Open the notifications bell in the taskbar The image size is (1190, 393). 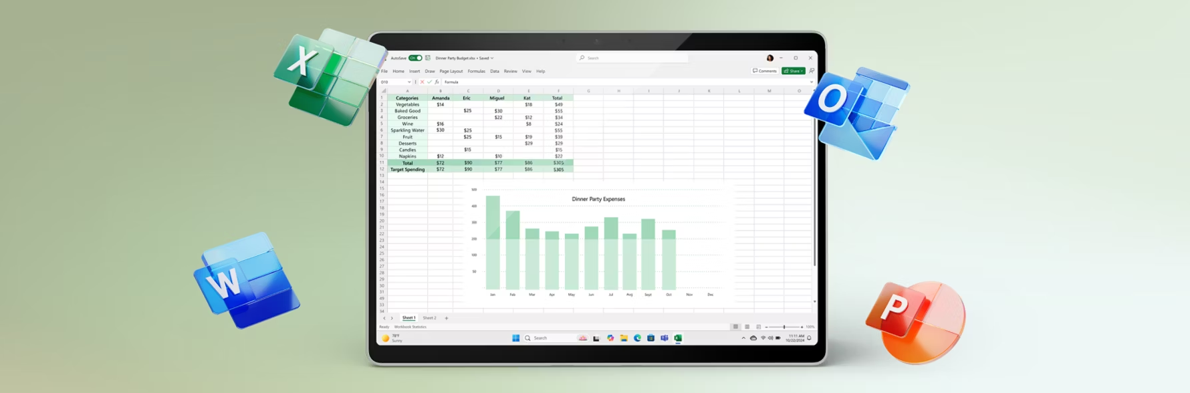pyautogui.click(x=809, y=338)
